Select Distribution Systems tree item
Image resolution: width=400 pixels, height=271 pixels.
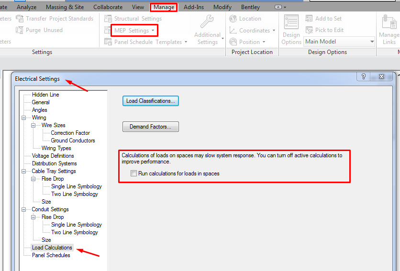click(x=55, y=163)
